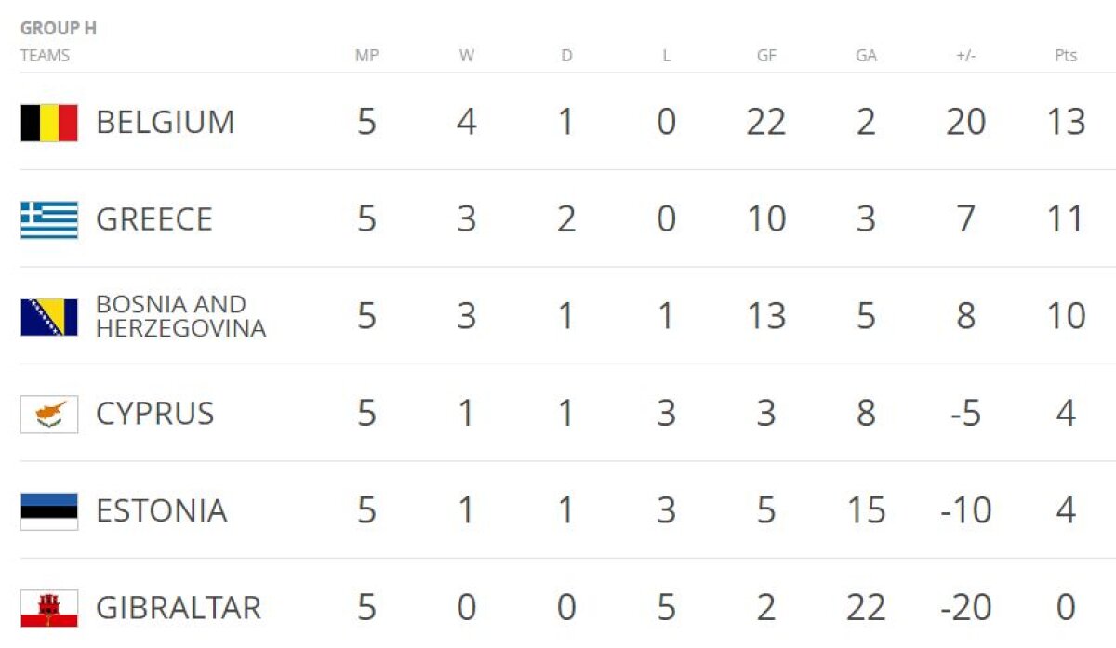Open the GREECE team link
The image size is (1116, 648).
tap(154, 219)
